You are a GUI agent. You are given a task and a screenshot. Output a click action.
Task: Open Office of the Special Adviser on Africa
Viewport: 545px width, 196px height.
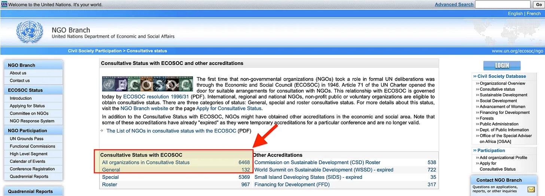pyautogui.click(x=506, y=139)
